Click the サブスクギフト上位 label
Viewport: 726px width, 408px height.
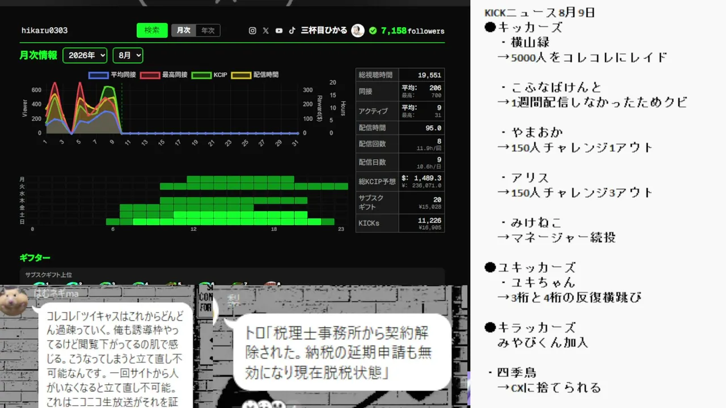(x=49, y=275)
